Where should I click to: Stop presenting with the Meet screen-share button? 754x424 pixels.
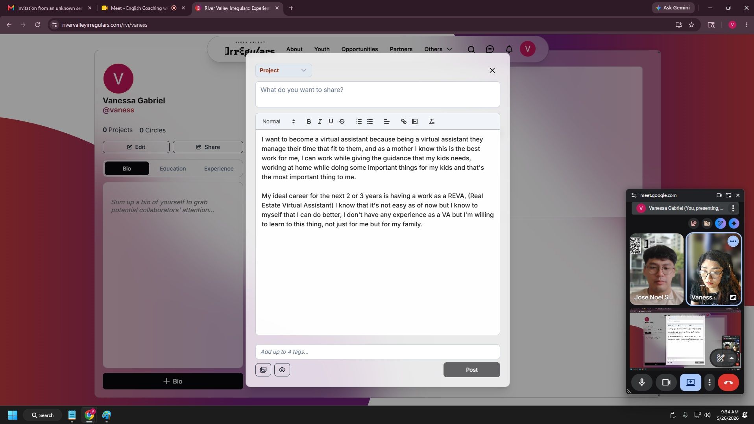pos(691,382)
